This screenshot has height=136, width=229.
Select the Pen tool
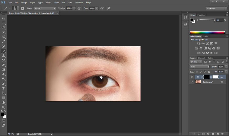[3, 84]
